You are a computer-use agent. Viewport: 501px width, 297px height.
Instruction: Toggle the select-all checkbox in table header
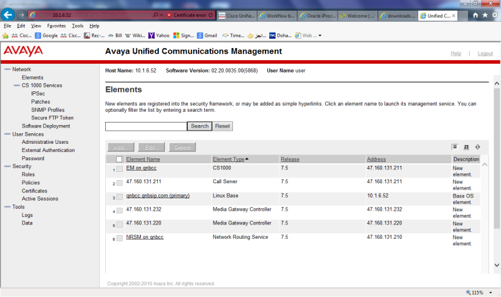click(x=119, y=159)
